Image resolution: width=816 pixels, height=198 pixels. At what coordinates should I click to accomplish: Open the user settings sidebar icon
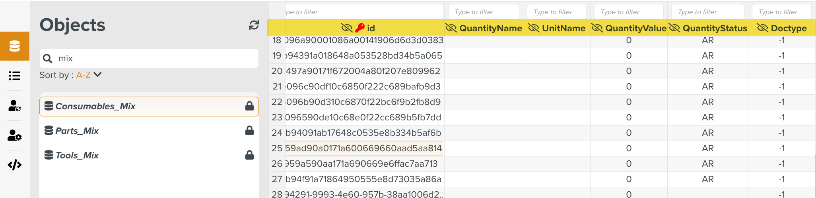tap(15, 135)
